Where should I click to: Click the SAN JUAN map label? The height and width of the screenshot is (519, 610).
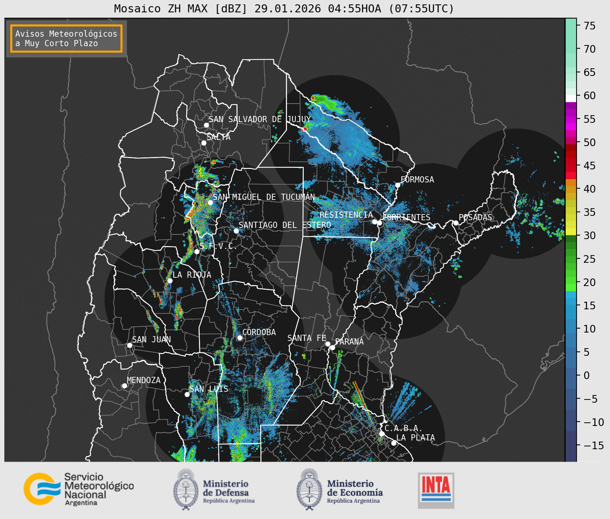pyautogui.click(x=151, y=339)
